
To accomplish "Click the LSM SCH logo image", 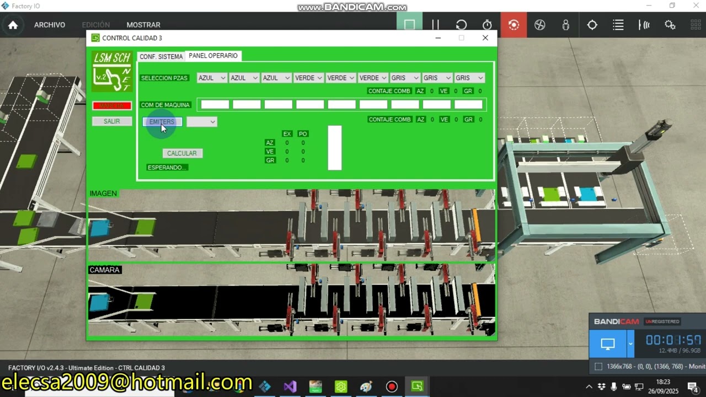I will coord(112,71).
